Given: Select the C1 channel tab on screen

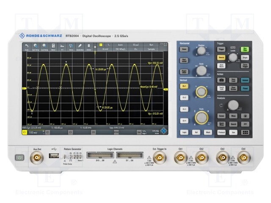Looking at the screenshot, I should click(25, 132).
